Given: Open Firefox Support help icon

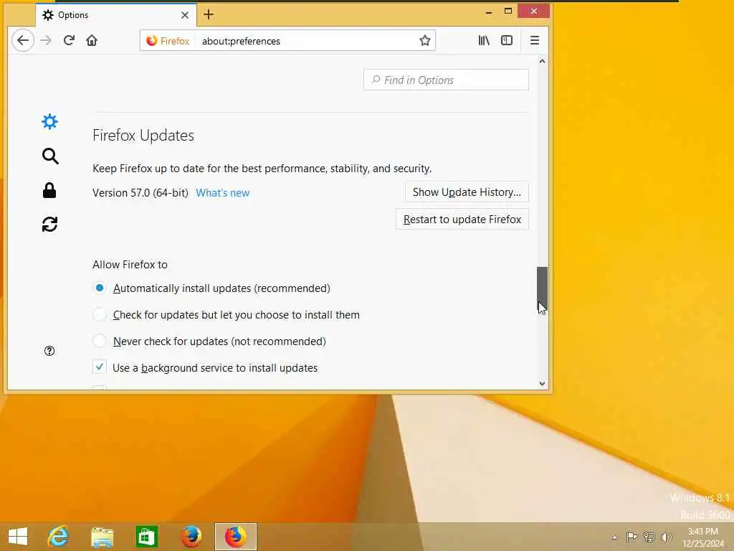Looking at the screenshot, I should click(x=49, y=351).
